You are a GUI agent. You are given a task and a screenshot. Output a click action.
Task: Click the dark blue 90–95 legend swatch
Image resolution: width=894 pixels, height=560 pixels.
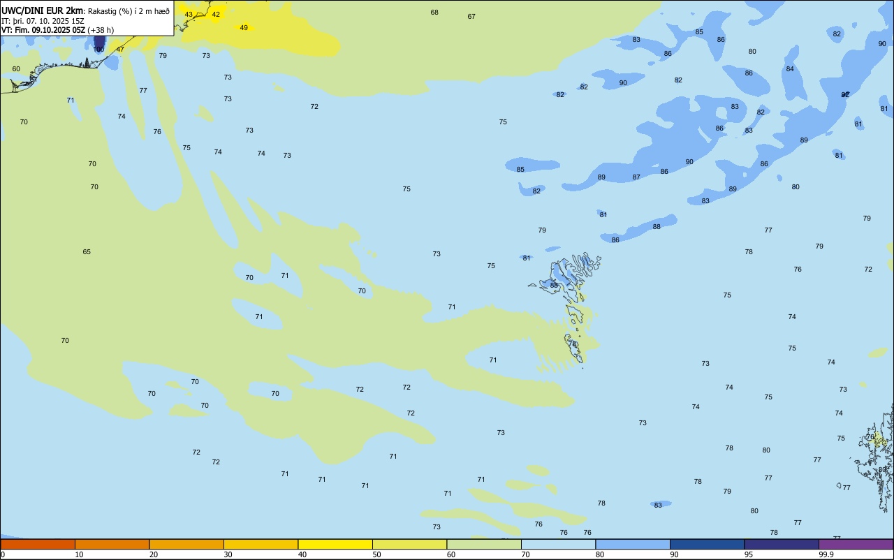click(707, 544)
